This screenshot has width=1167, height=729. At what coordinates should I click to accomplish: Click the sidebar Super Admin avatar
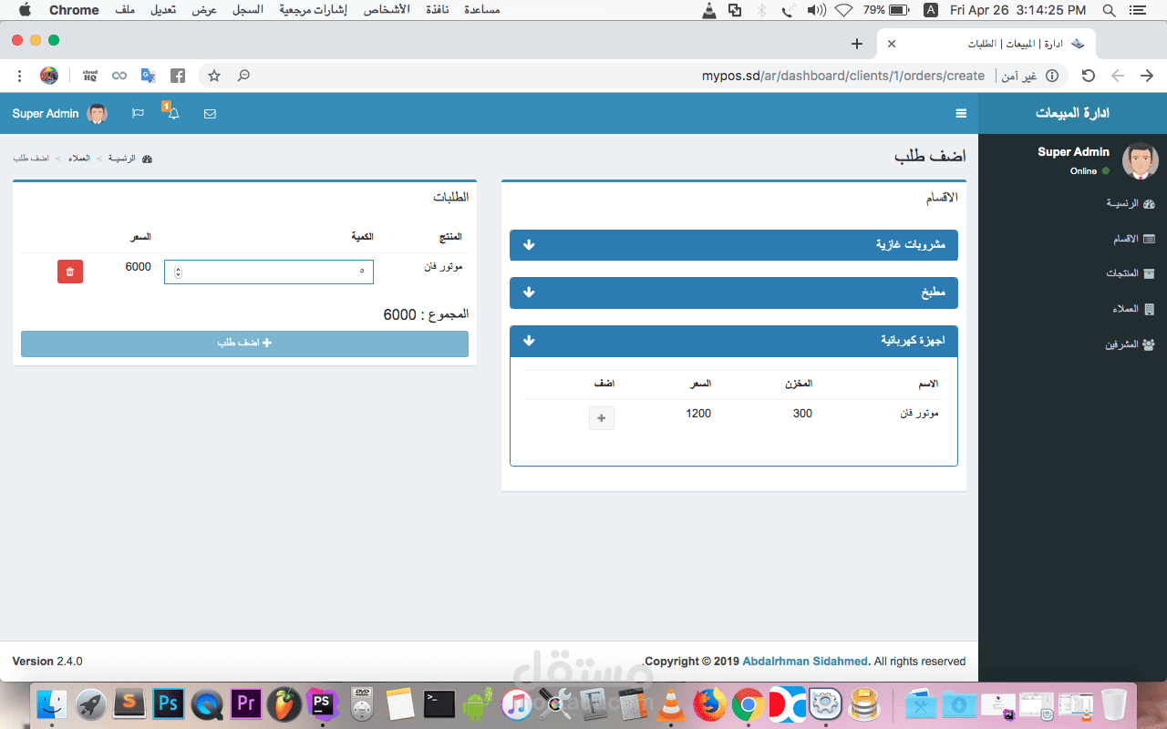coord(1140,161)
